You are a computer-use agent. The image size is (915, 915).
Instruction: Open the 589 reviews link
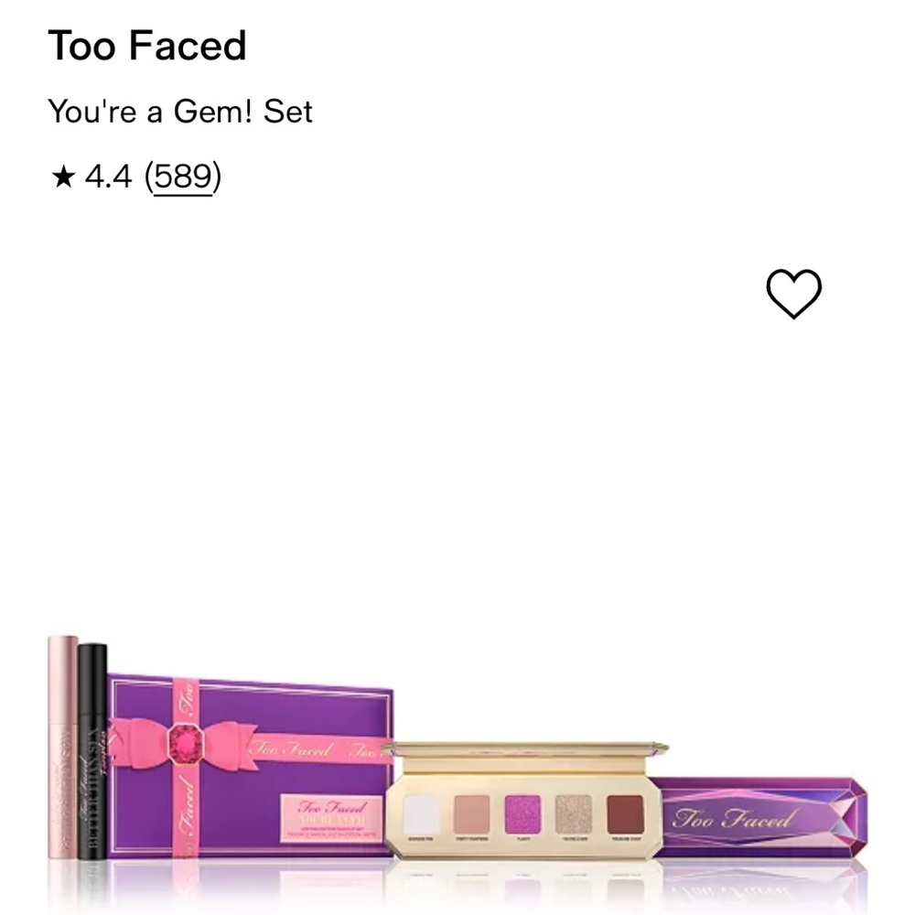click(183, 175)
